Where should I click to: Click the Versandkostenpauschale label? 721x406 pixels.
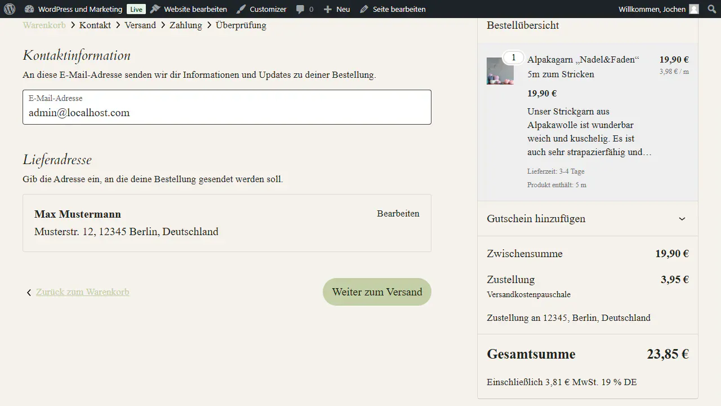(529, 294)
